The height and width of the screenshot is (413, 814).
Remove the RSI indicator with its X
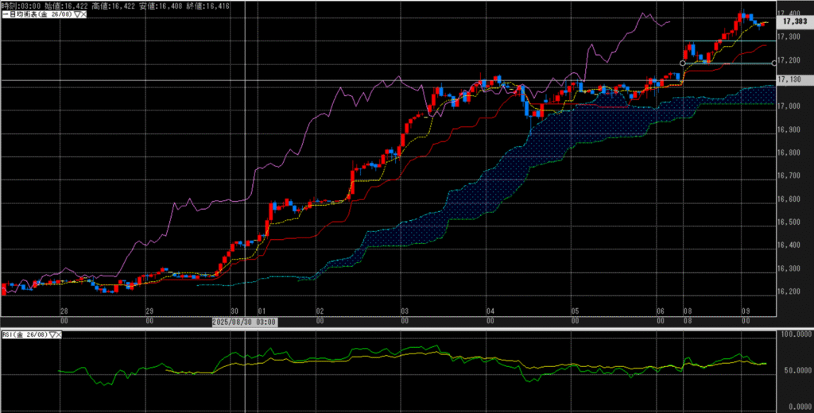(x=60, y=335)
